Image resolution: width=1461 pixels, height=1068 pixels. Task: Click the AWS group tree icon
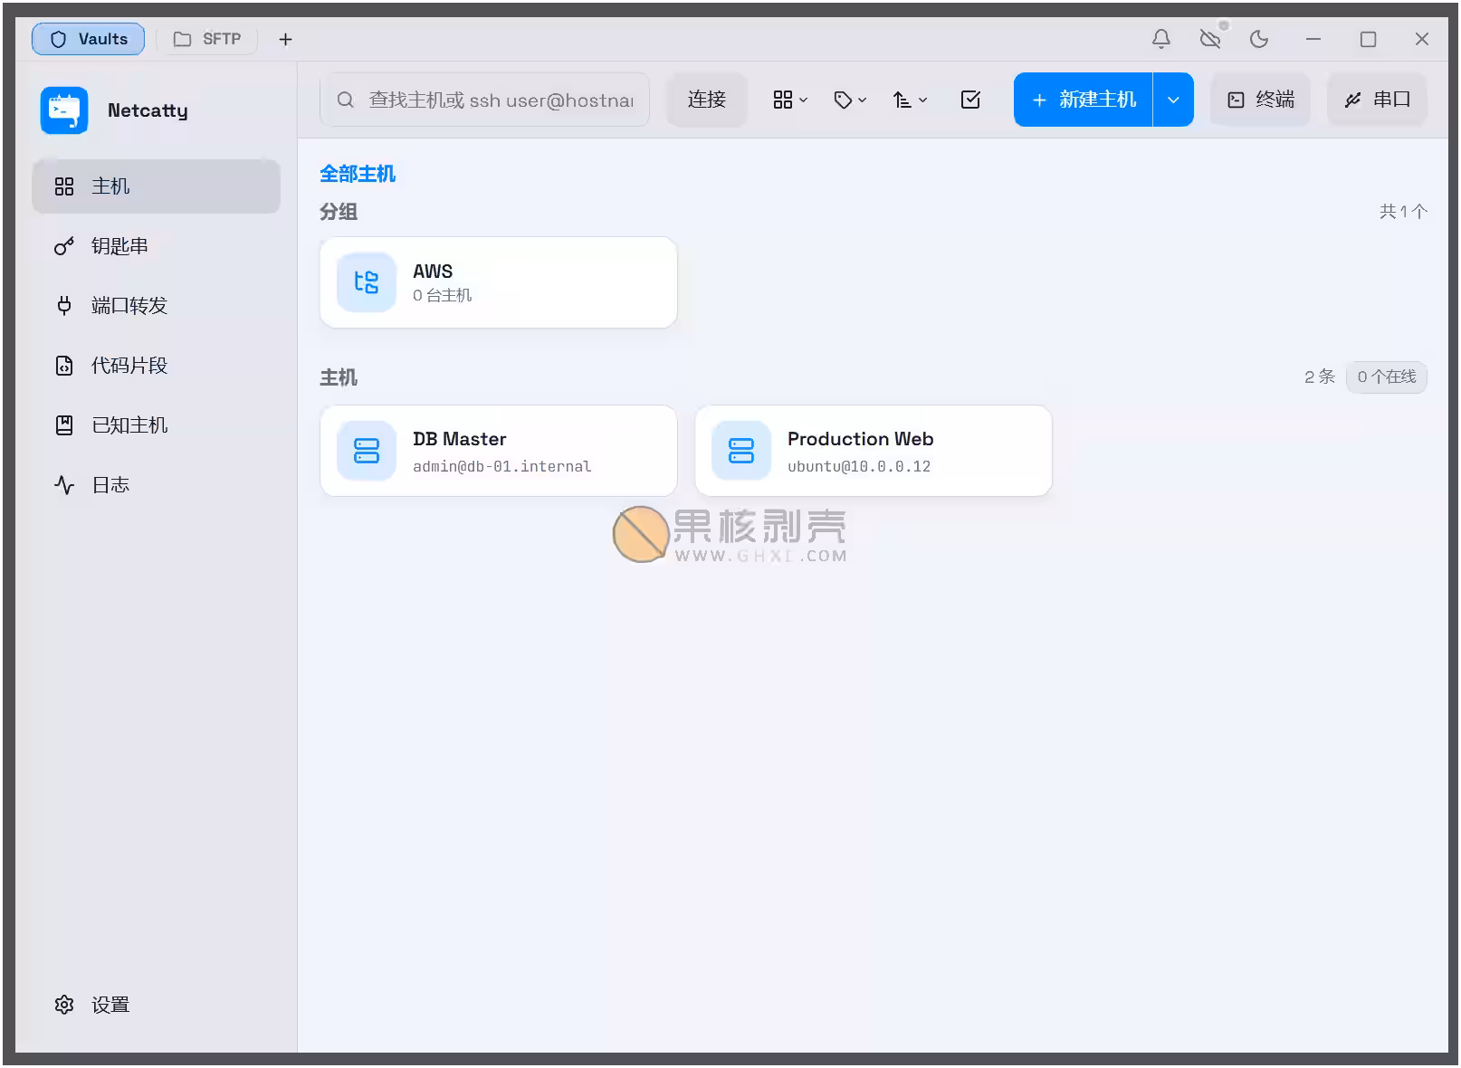tap(367, 282)
